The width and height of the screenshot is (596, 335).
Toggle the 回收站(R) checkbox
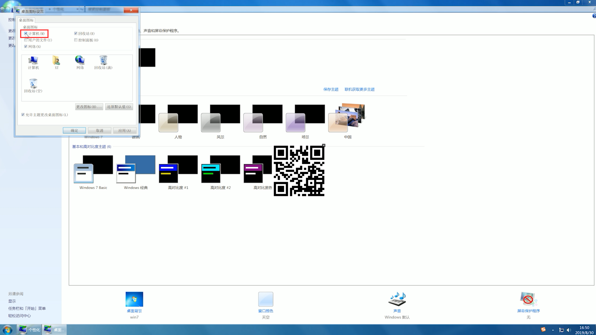pyautogui.click(x=76, y=33)
